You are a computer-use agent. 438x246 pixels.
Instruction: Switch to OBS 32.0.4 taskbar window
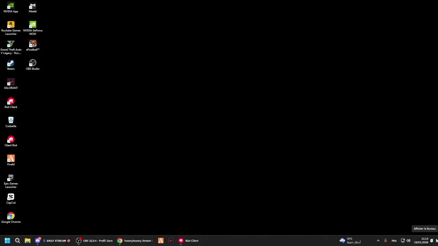pyautogui.click(x=94, y=241)
